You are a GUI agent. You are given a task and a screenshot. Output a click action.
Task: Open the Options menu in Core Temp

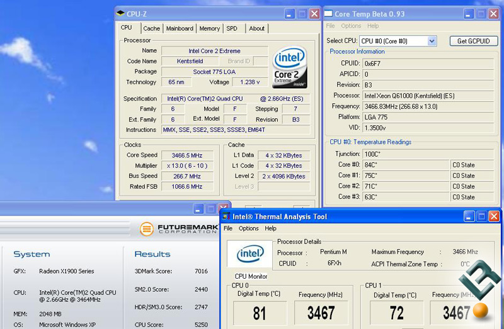[351, 26]
